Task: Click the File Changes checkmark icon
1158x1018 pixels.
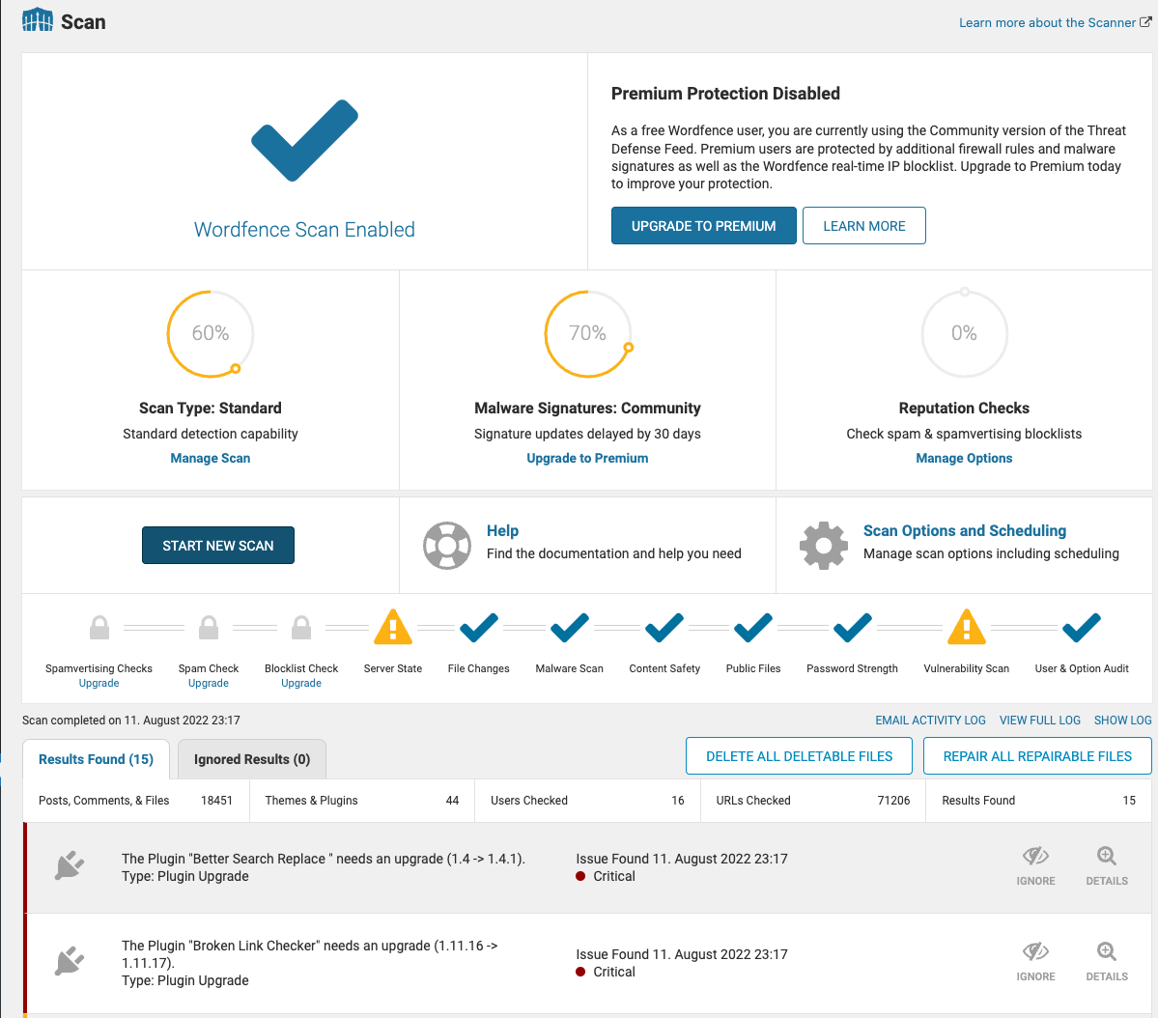Action: 478,628
